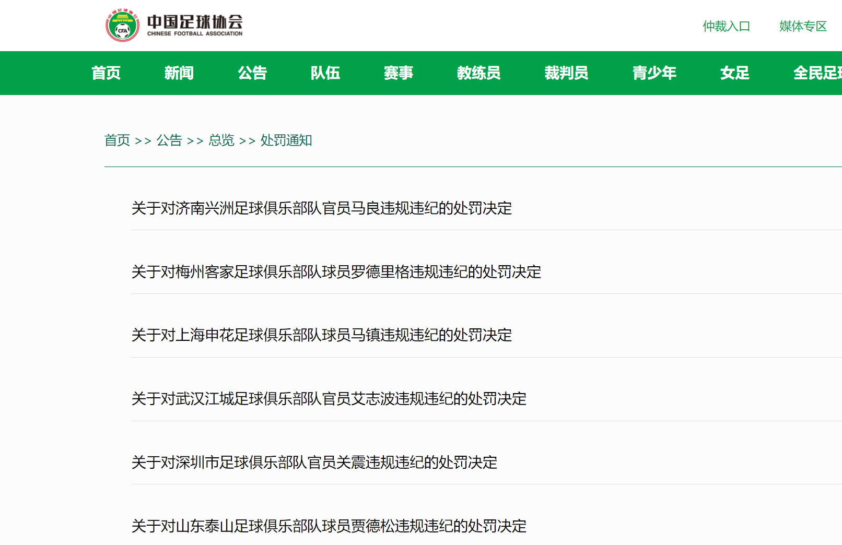Open the 公告 navigation menu item

(x=252, y=73)
